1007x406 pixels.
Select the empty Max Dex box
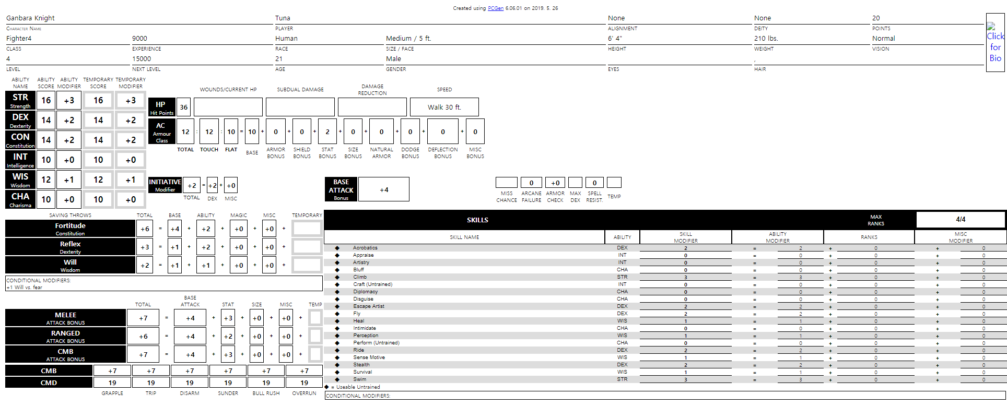[575, 183]
